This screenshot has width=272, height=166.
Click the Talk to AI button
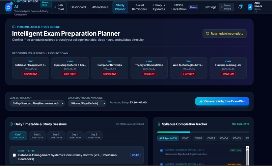click(59, 7)
